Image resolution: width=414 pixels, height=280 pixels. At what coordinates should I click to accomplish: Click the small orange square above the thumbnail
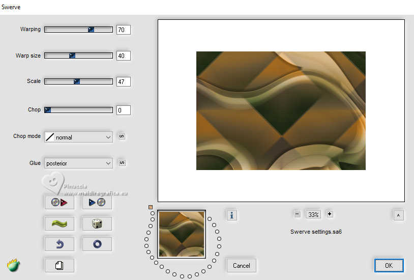(151, 207)
